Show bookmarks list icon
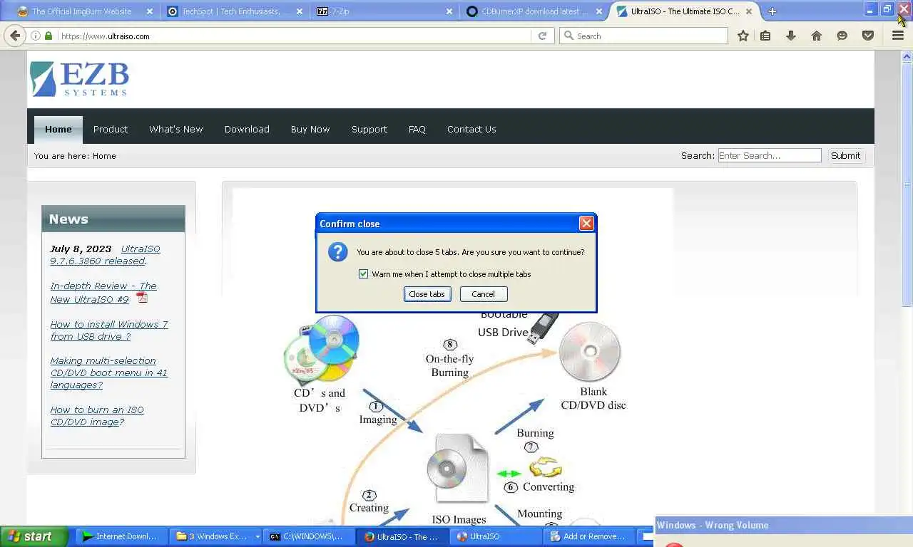The height and width of the screenshot is (547, 913). [x=765, y=36]
